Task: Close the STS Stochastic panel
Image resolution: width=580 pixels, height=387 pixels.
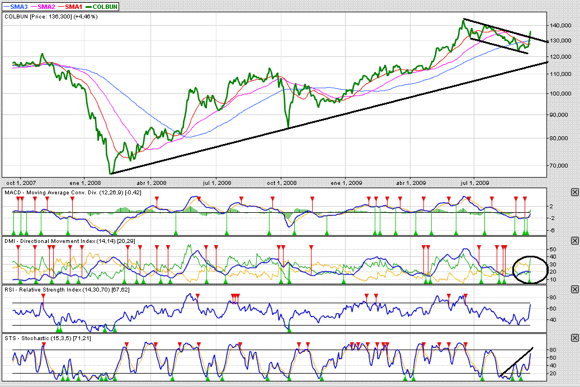Action: 574,338
